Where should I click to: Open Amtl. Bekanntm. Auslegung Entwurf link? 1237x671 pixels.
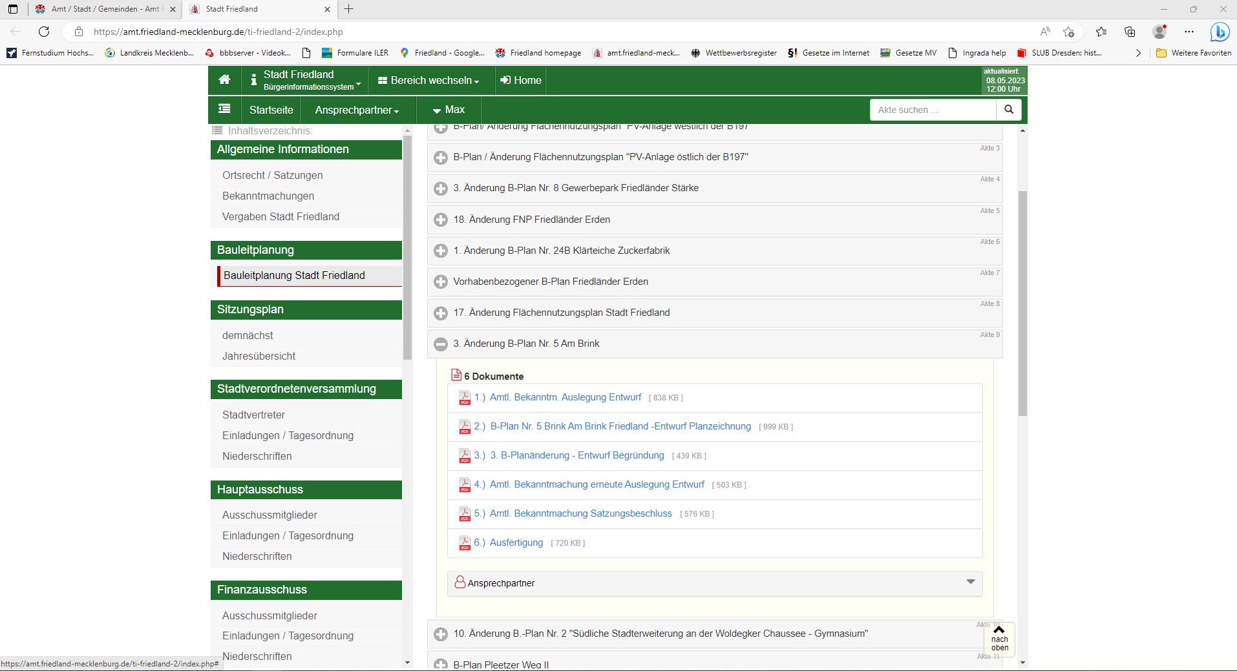pos(566,397)
